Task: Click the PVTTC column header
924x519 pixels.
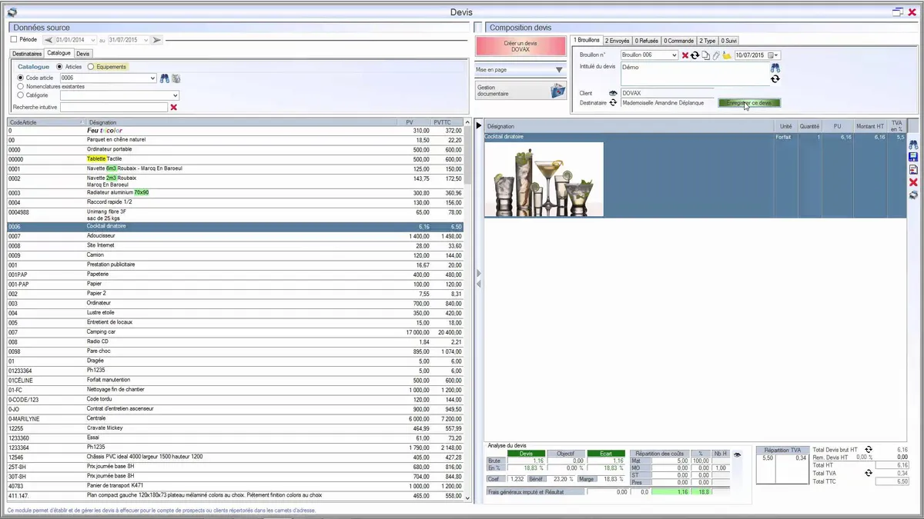Action: pyautogui.click(x=448, y=122)
